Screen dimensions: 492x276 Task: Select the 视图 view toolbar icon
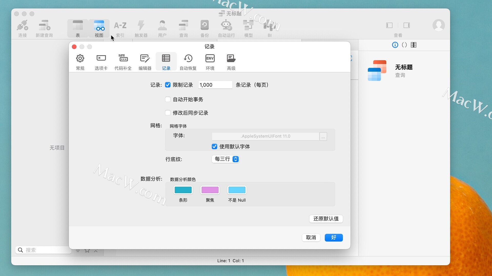(x=99, y=28)
